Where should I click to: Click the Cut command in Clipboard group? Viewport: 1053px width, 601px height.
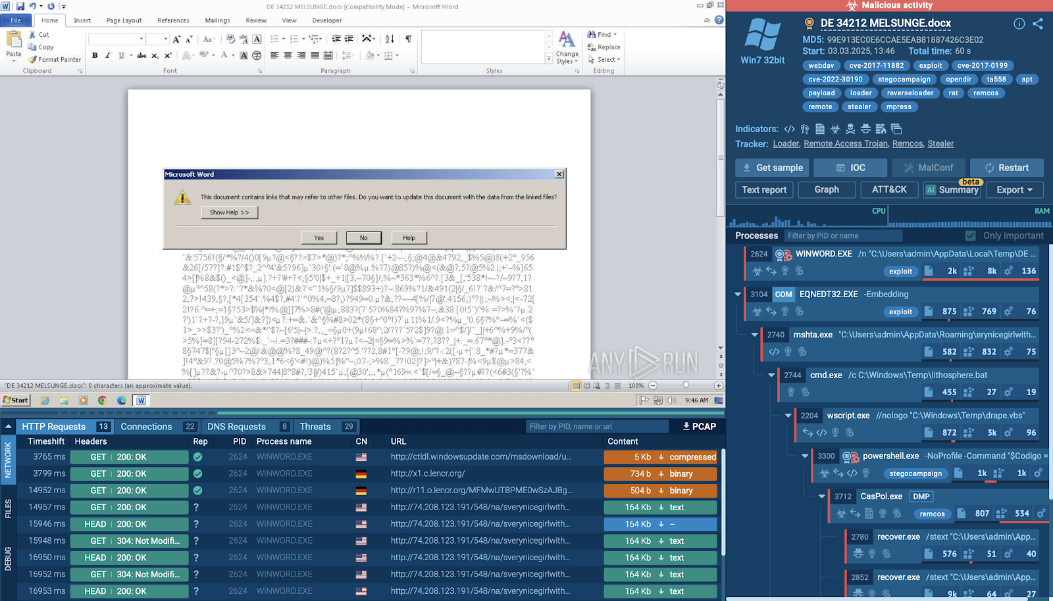tap(39, 35)
